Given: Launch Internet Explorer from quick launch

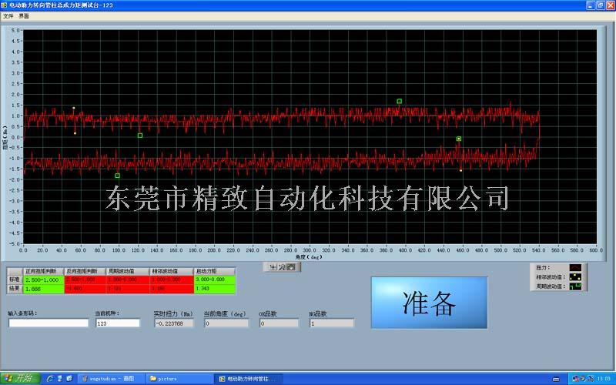Looking at the screenshot, I should coord(50,379).
